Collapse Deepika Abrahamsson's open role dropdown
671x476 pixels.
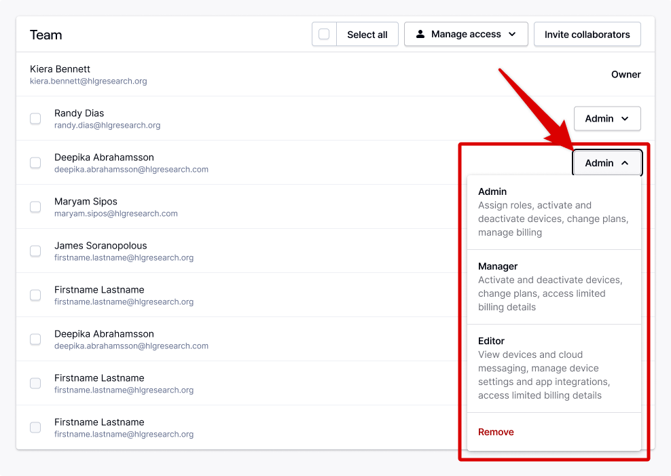click(607, 162)
